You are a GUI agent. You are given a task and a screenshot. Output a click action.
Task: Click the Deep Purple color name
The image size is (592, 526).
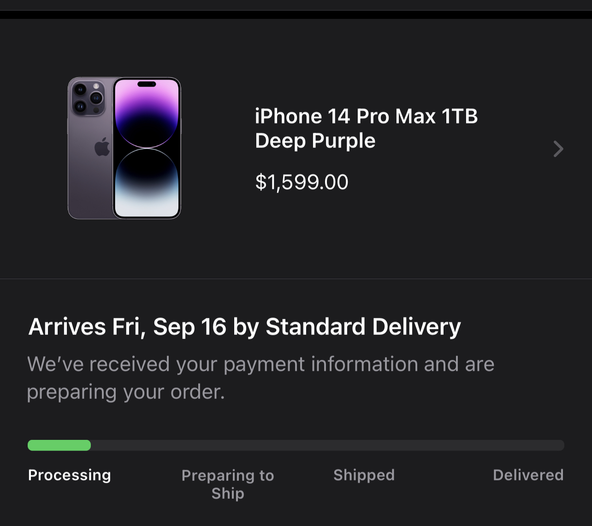(315, 141)
